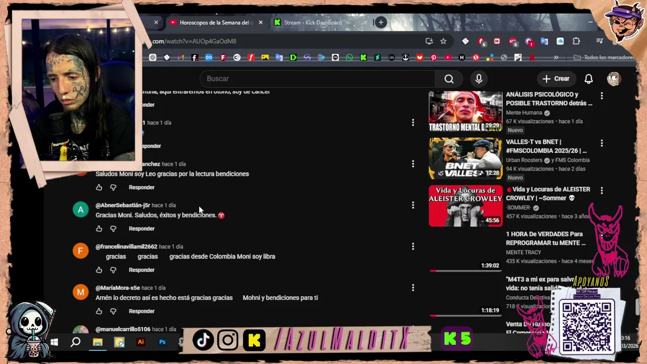Open the TRASTORNO MENTAL video thumbnail
Viewport: 647px width, 364px height.
point(466,111)
